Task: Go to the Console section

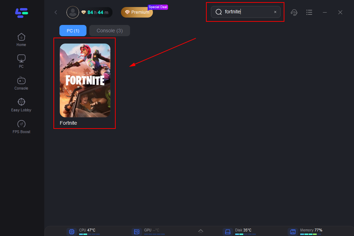Action: 21,83
